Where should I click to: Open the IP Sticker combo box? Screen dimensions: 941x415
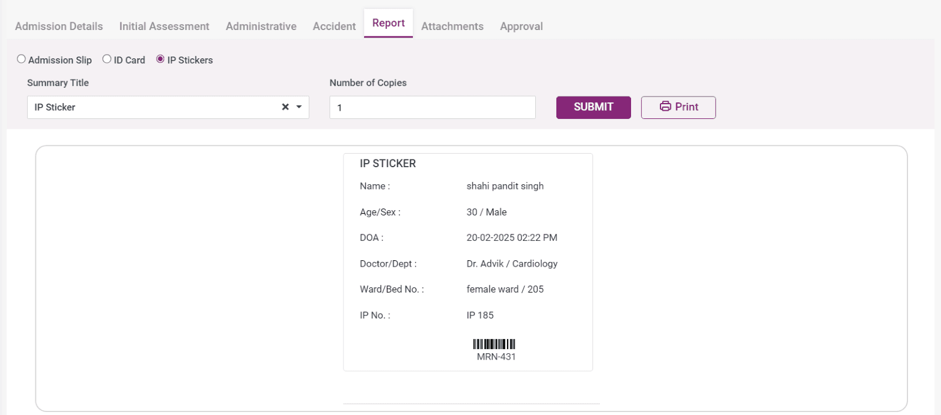(x=153, y=107)
